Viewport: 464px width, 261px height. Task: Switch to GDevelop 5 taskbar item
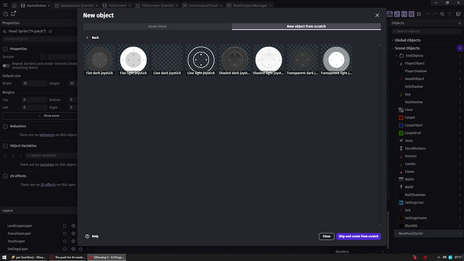pyautogui.click(x=106, y=258)
